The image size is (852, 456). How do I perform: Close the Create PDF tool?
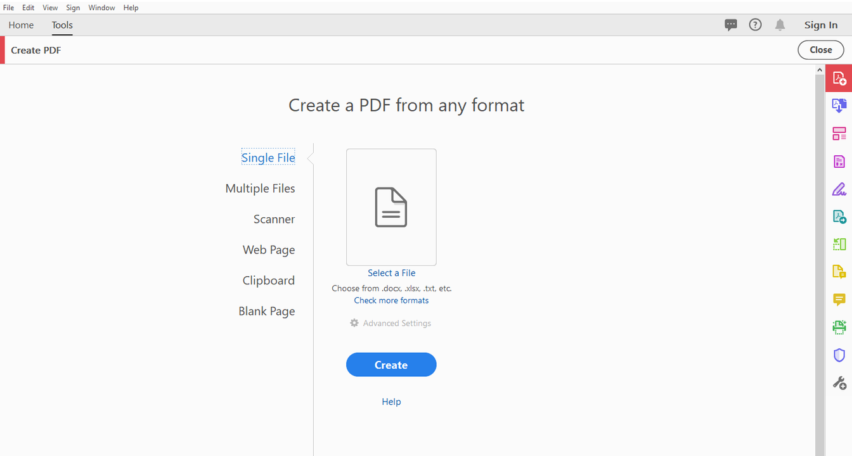(820, 50)
